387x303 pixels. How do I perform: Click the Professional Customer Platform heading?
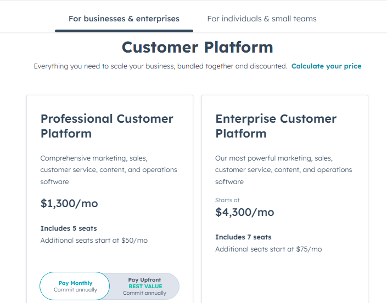[107, 126]
